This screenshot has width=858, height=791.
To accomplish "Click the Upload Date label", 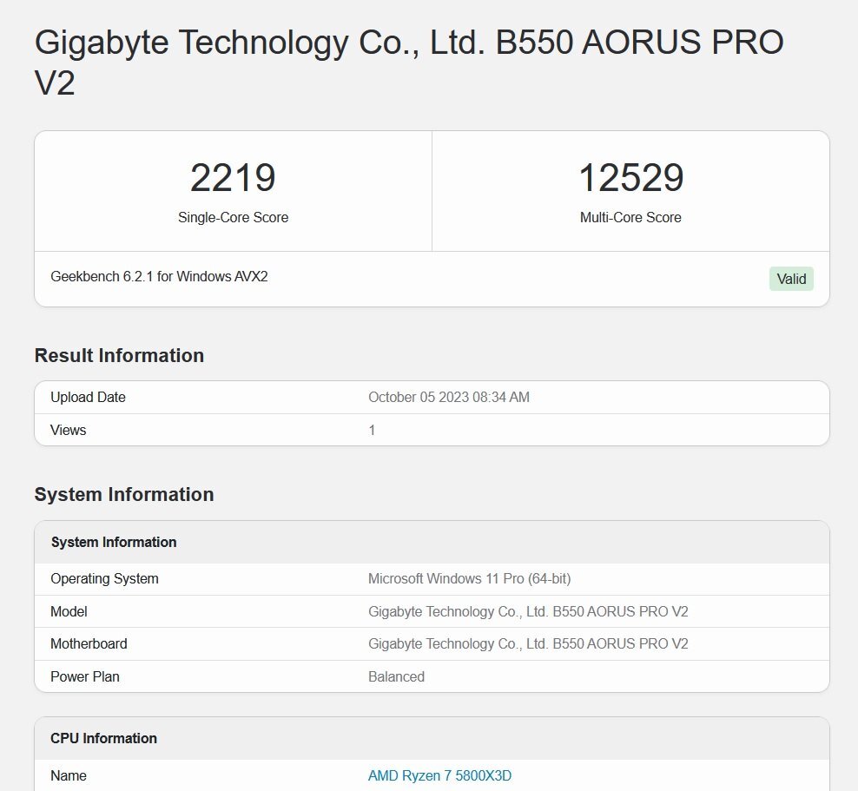I will tap(88, 397).
